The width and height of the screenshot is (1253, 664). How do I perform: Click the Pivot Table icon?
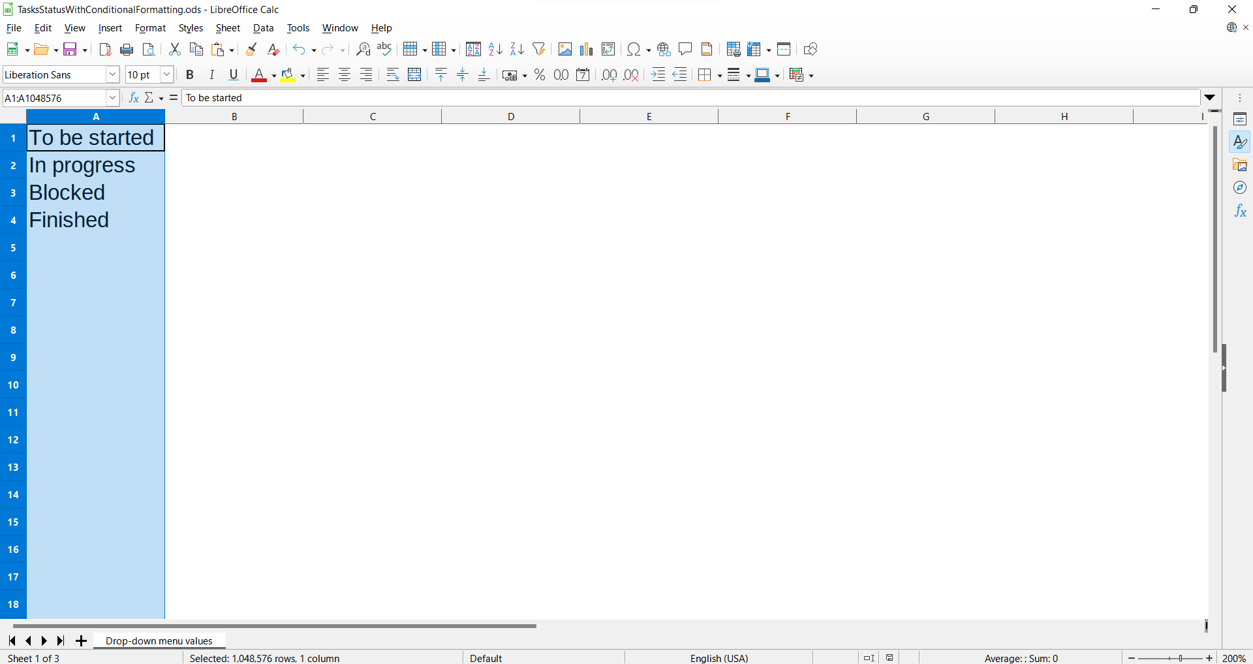pos(608,50)
